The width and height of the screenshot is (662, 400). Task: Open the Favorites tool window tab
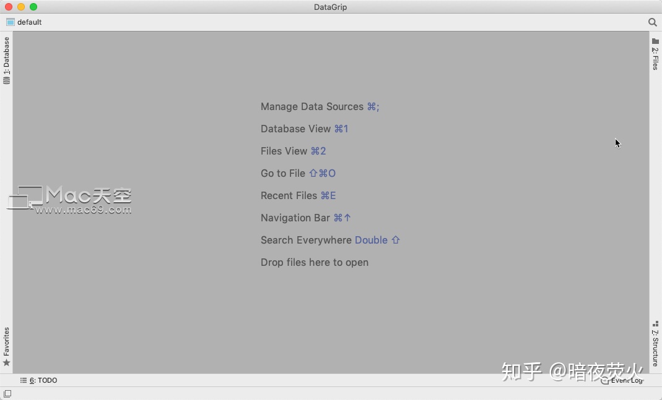(6, 346)
